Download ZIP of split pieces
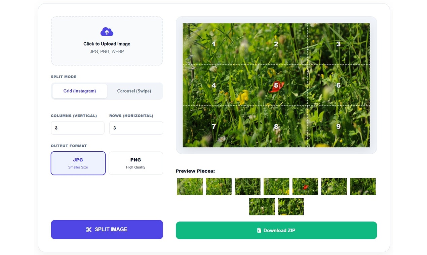 pos(276,230)
